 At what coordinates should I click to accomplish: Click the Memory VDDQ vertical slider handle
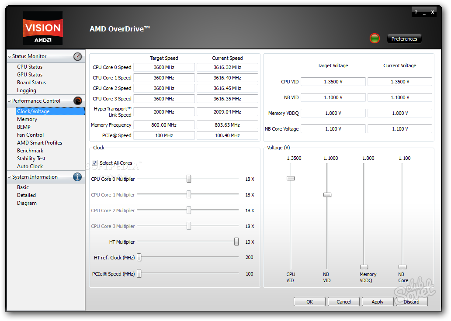pyautogui.click(x=364, y=267)
